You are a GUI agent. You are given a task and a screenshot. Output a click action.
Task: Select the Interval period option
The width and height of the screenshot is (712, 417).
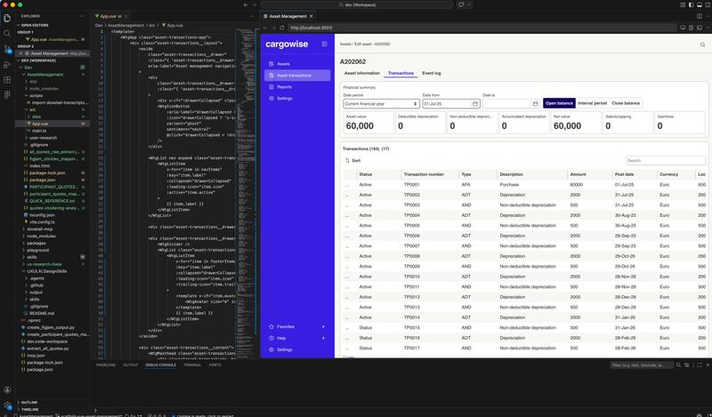592,103
